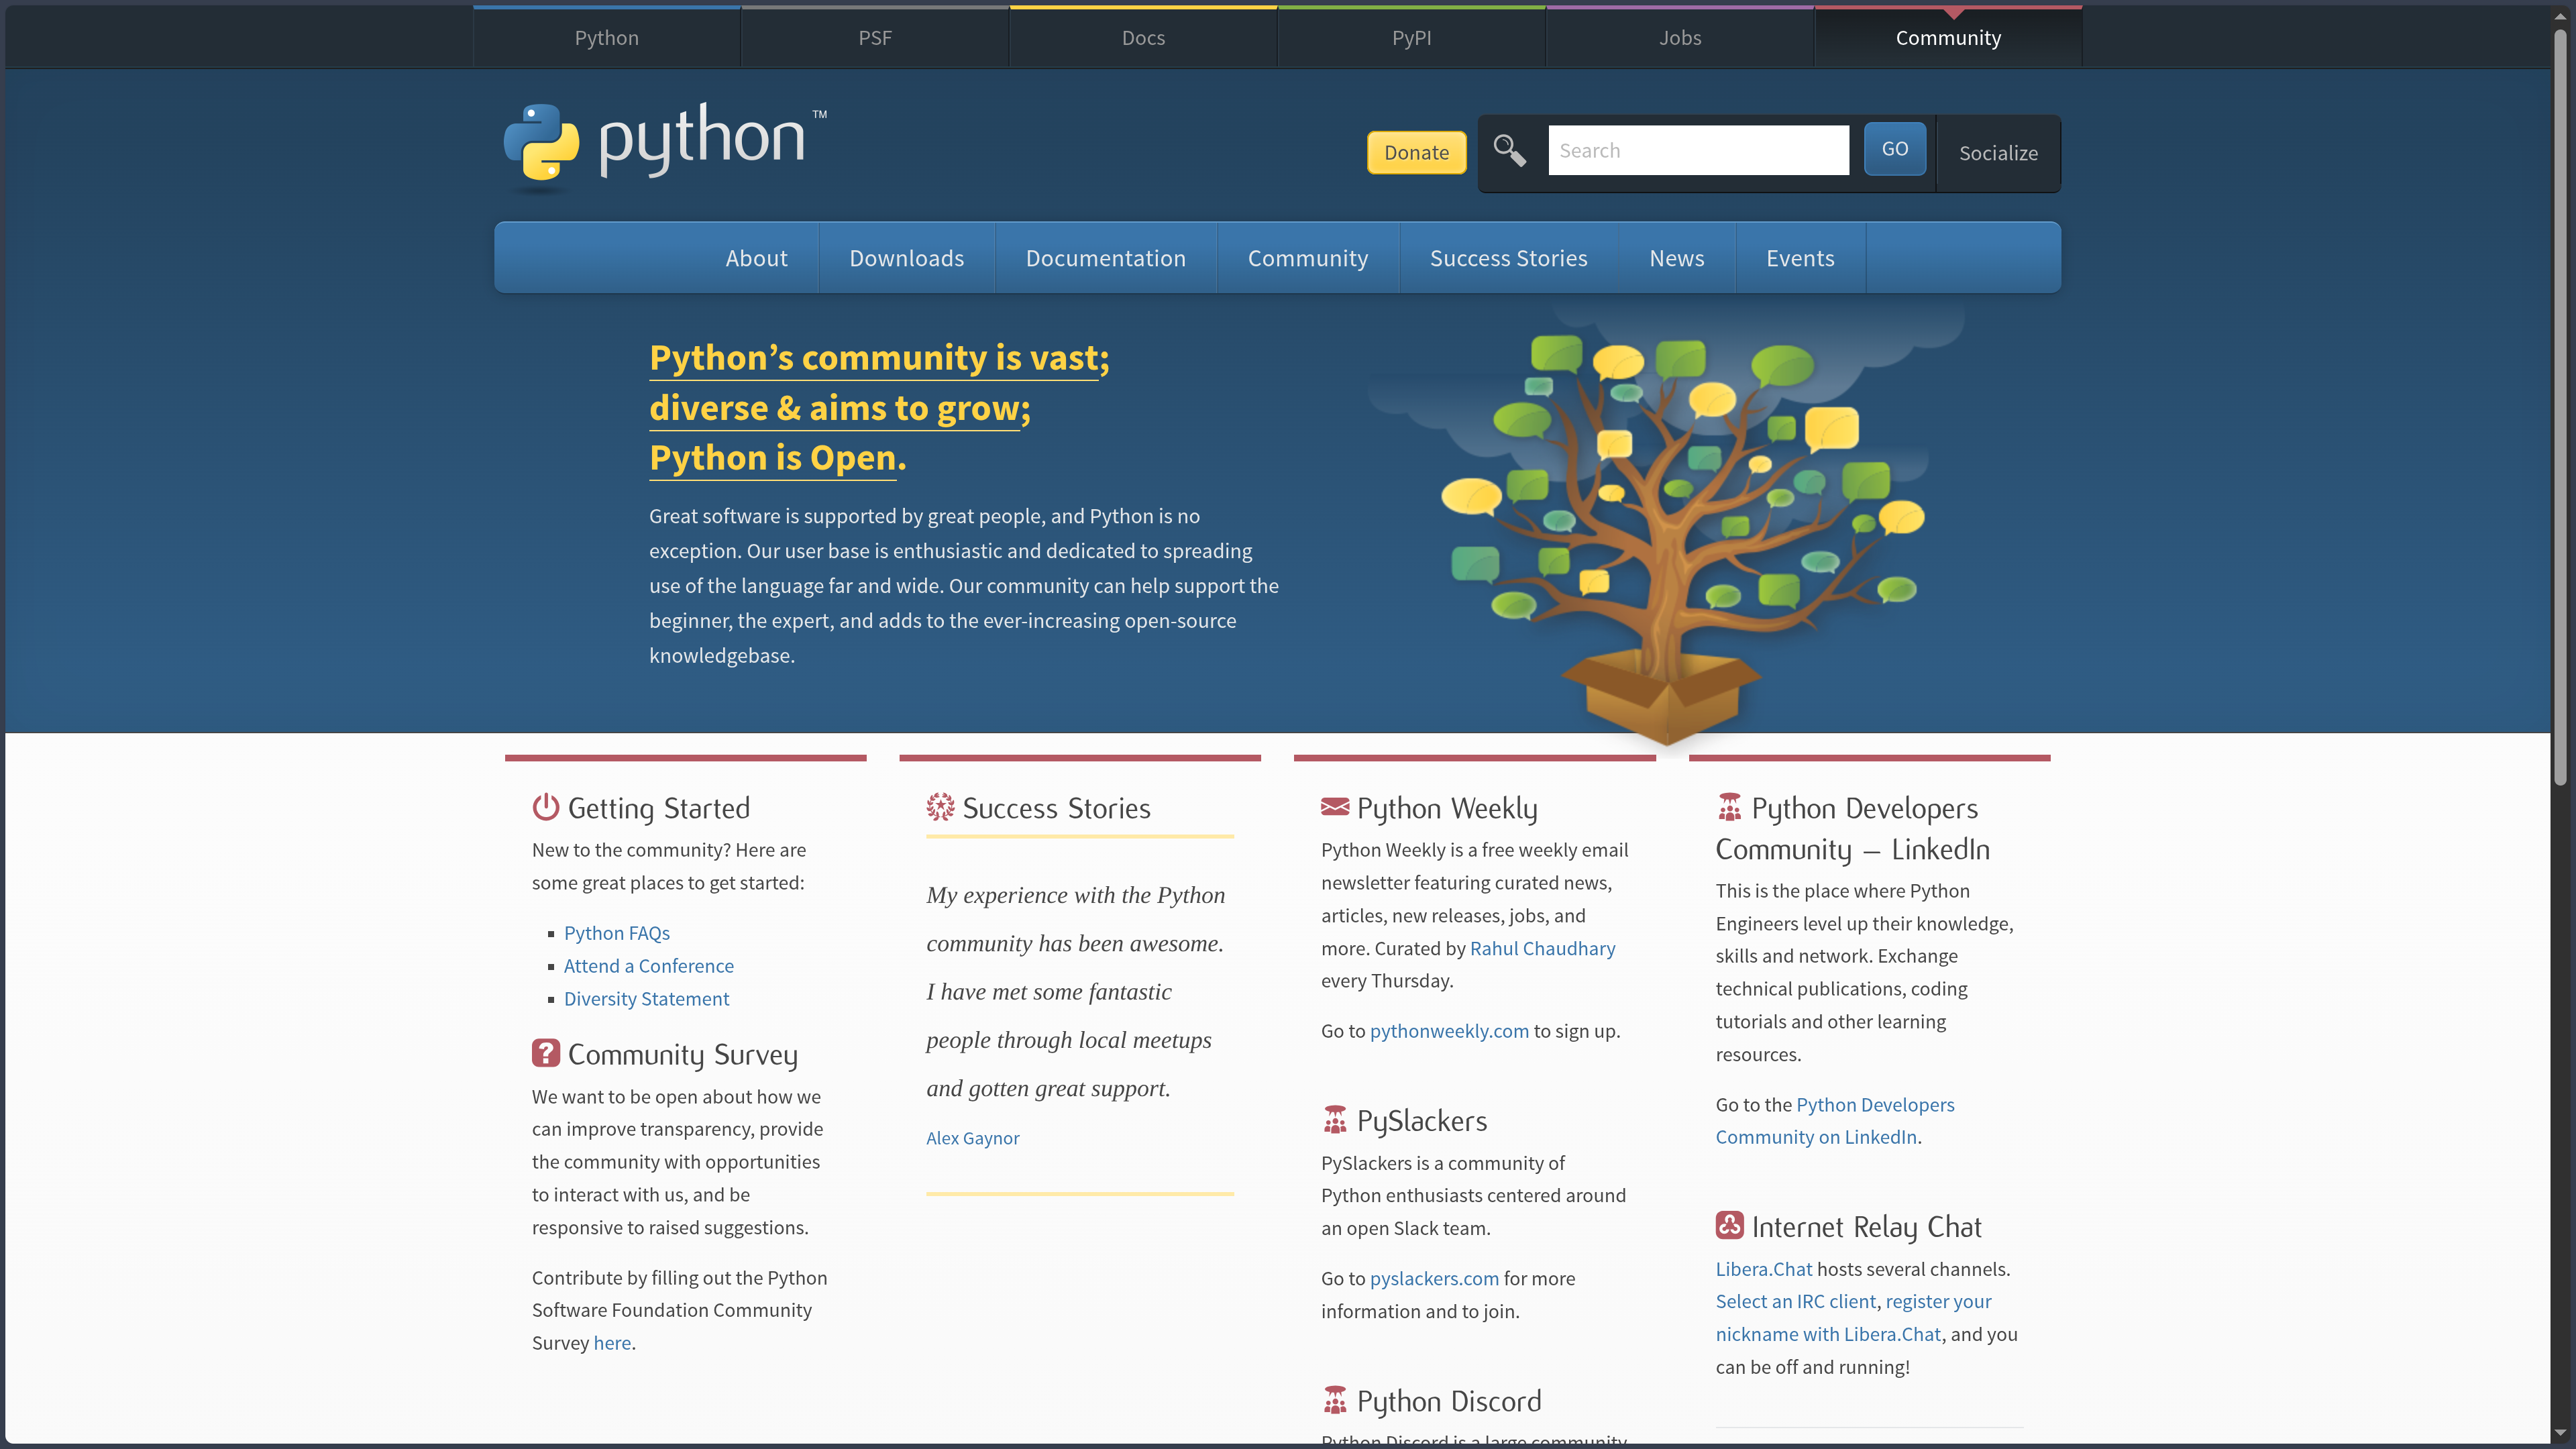Click the magnifying glass search icon
This screenshot has height=1449, width=2576.
click(1509, 151)
